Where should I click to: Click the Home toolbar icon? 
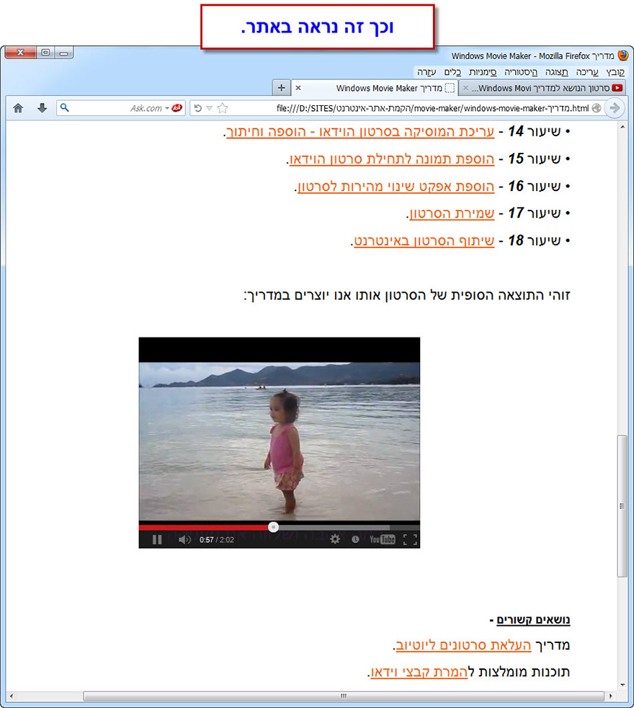coord(18,108)
